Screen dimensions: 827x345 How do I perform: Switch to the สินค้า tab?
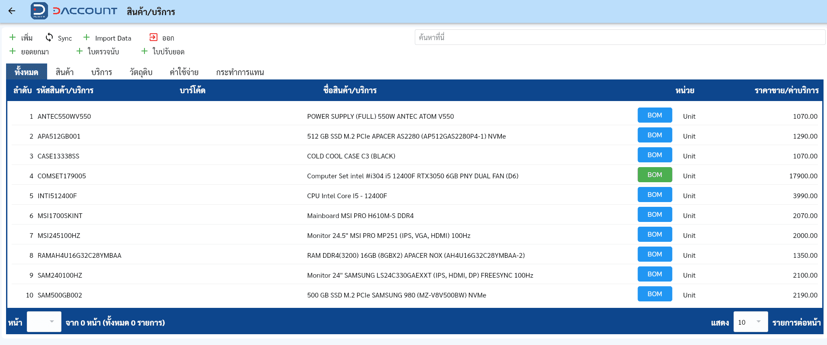[x=64, y=72]
